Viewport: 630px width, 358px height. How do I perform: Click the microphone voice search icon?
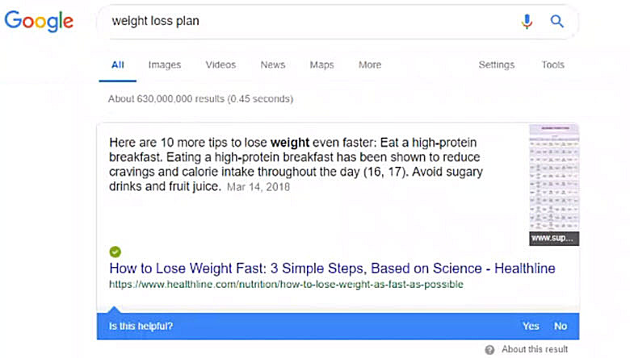pos(527,22)
